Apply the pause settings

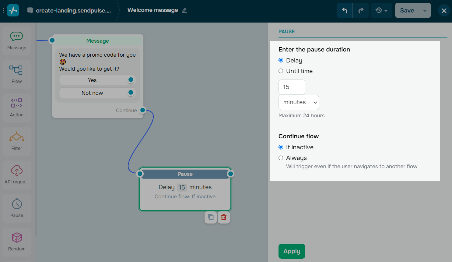coord(292,251)
